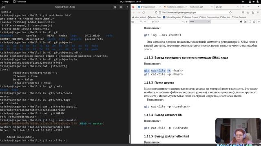Bookmark this page with the star icon
The image size is (261, 146).
coord(230,13)
